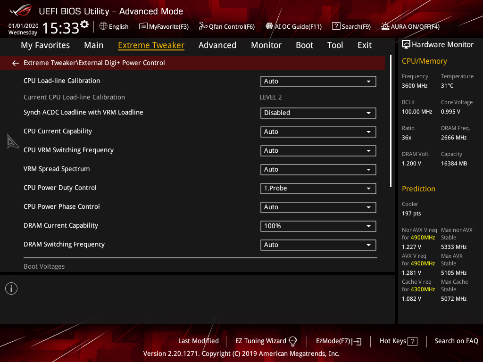The width and height of the screenshot is (483, 362).
Task: Click the Hot Keys question mark box
Action: (x=412, y=341)
